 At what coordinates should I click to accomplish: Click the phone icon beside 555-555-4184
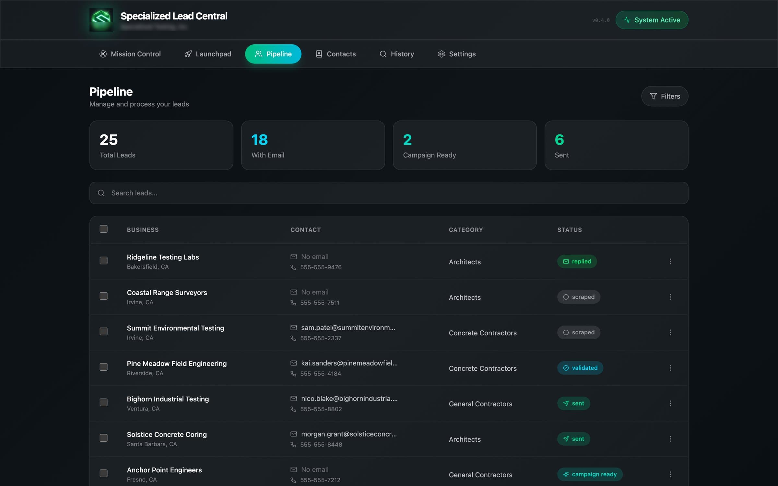coord(293,374)
